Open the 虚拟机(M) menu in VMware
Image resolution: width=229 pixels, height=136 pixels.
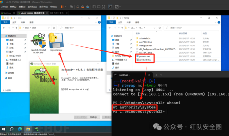tap(32, 7)
